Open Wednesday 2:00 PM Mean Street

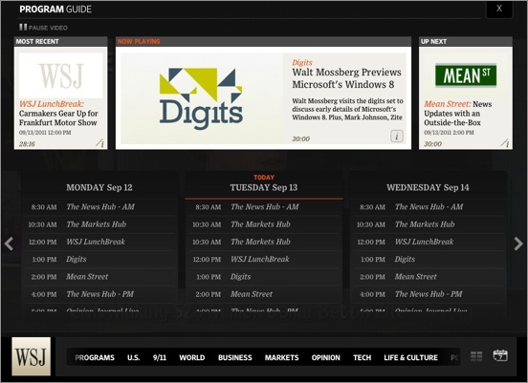tap(429, 277)
